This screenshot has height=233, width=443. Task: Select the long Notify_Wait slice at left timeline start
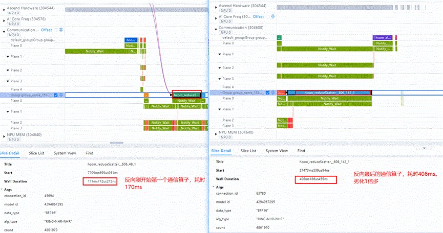[x=94, y=51]
